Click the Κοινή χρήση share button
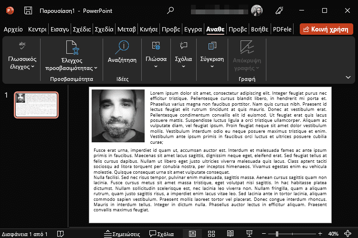The width and height of the screenshot is (358, 238). click(326, 30)
